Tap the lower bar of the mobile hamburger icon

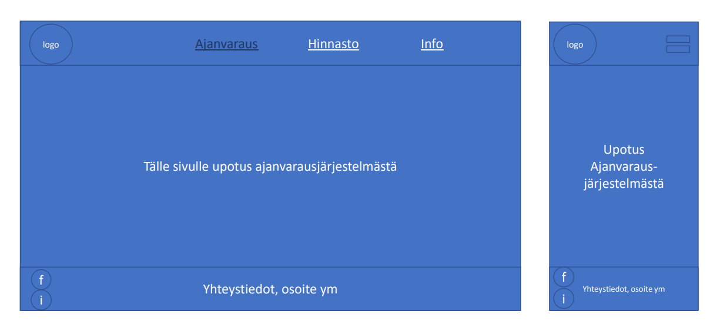[678, 49]
